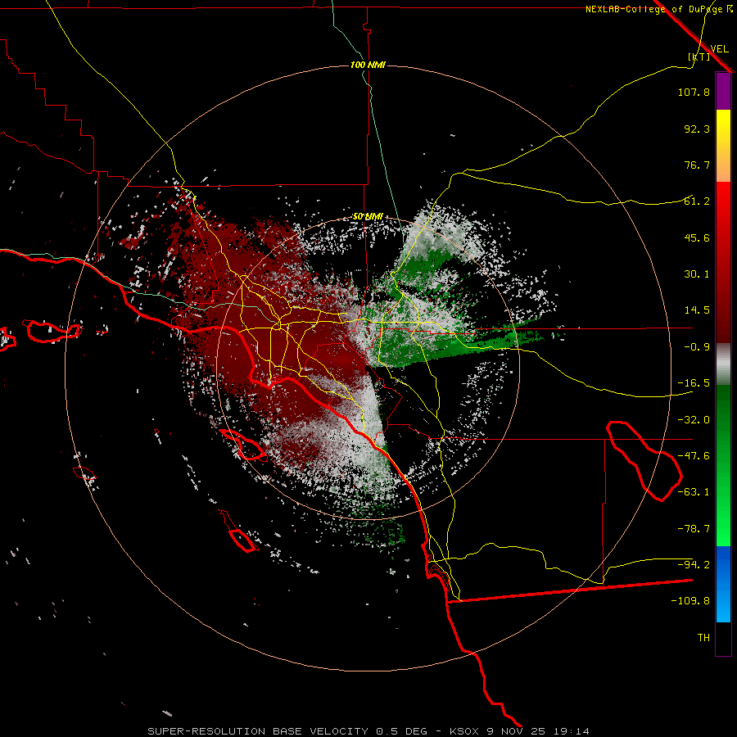Click the 76.7 velocity scale value
Viewport: 737px width, 737px height.
tap(697, 165)
